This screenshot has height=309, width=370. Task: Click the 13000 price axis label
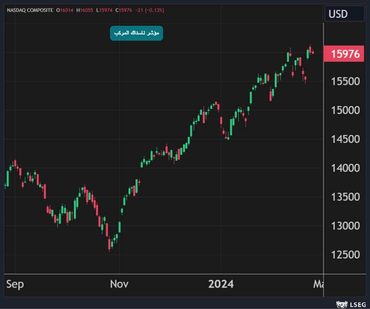click(345, 226)
